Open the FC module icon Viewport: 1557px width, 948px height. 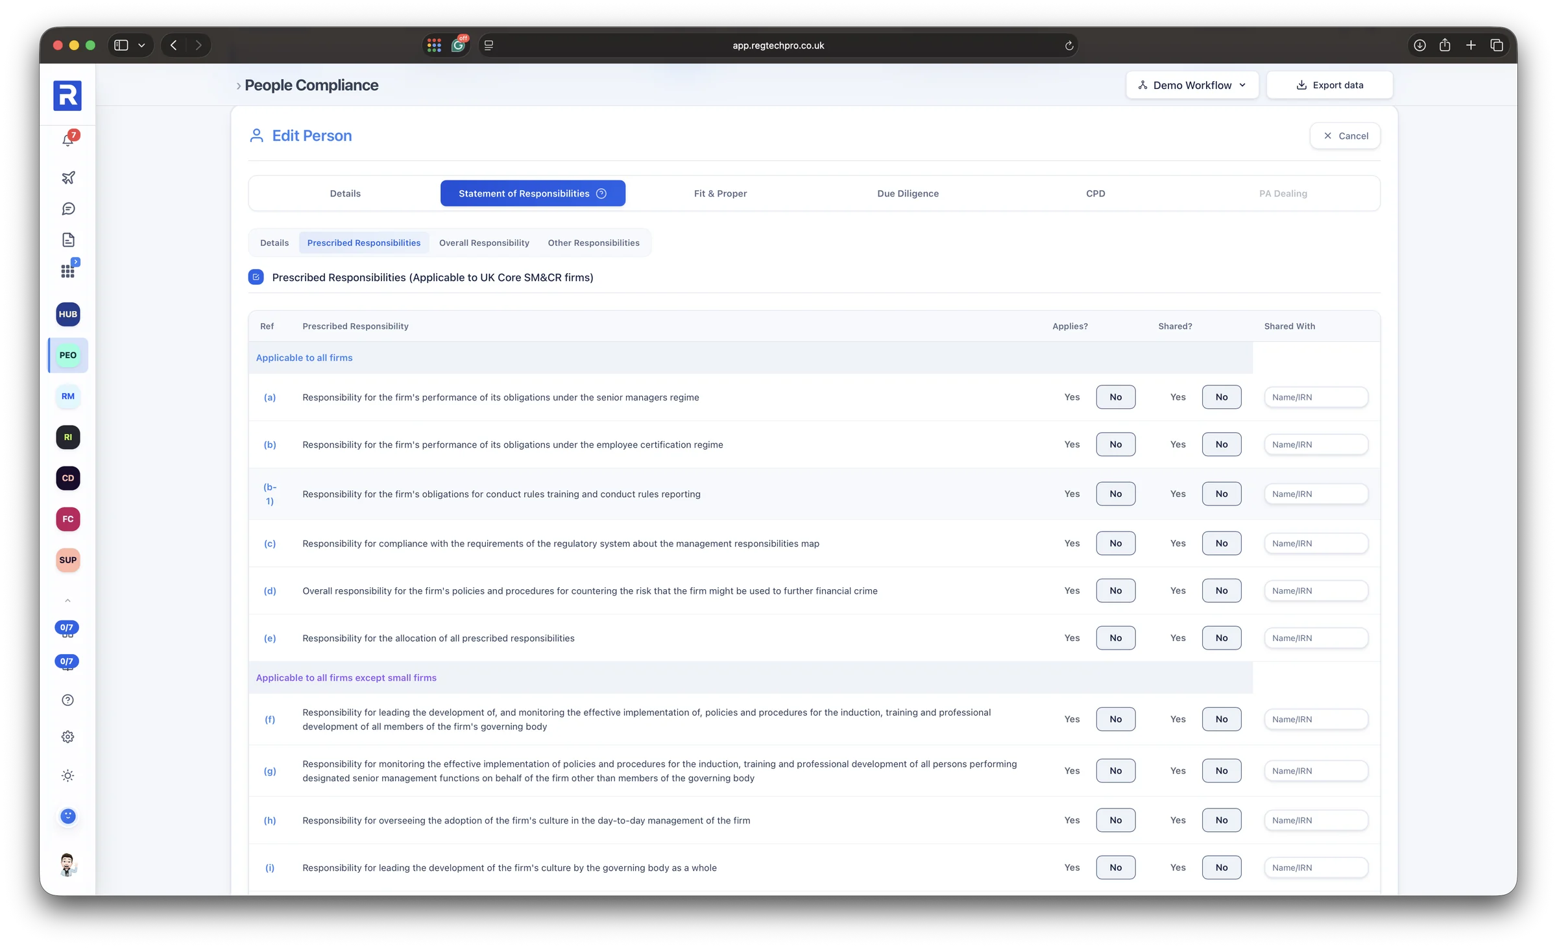68,519
